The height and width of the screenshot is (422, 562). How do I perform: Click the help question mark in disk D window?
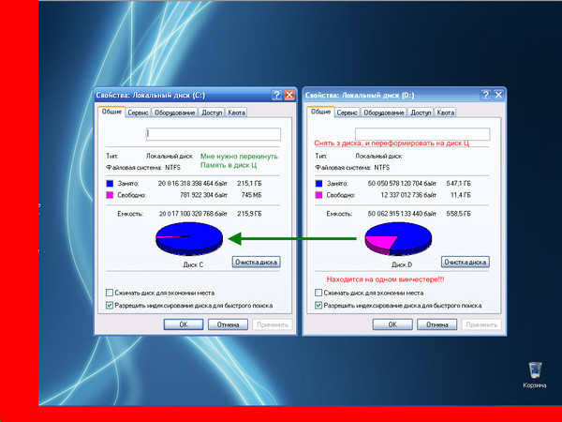(x=485, y=95)
